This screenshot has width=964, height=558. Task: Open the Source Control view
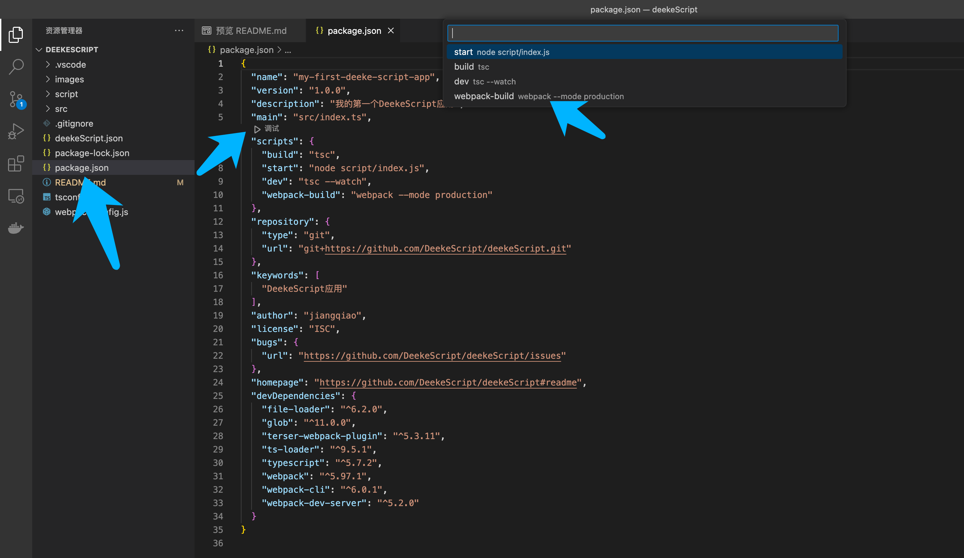[16, 99]
